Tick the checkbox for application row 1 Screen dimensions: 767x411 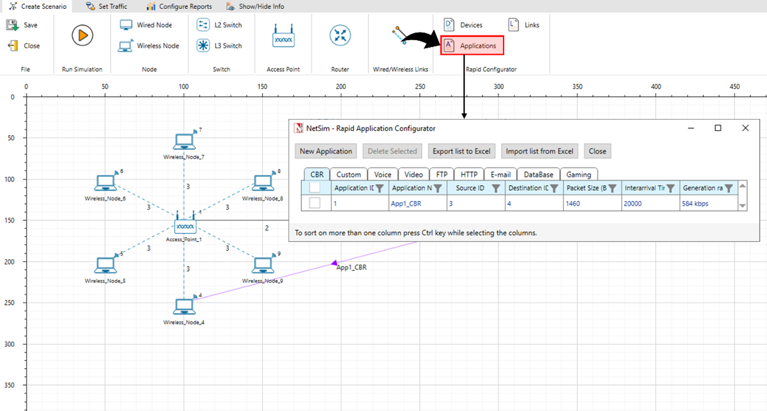click(x=315, y=203)
